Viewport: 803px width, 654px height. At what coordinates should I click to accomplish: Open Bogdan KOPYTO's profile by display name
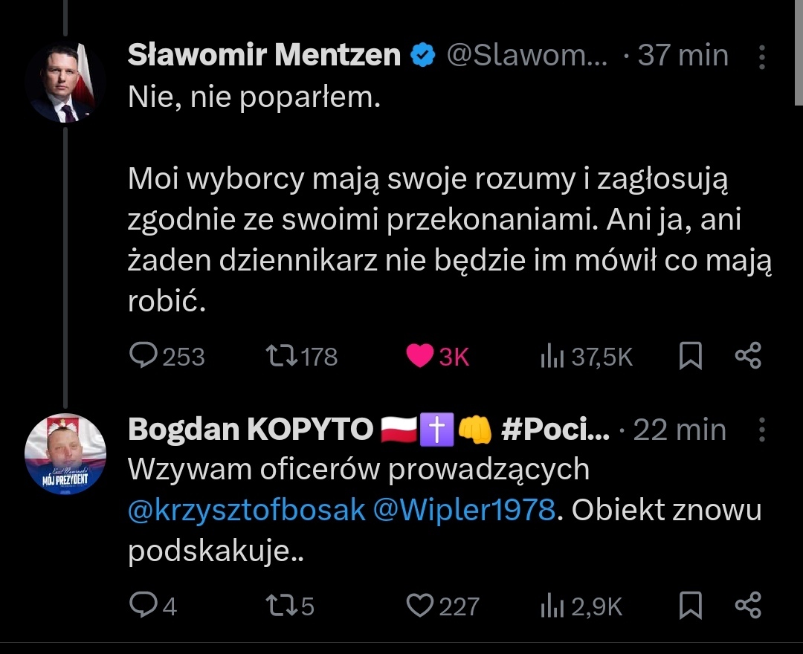(x=250, y=430)
